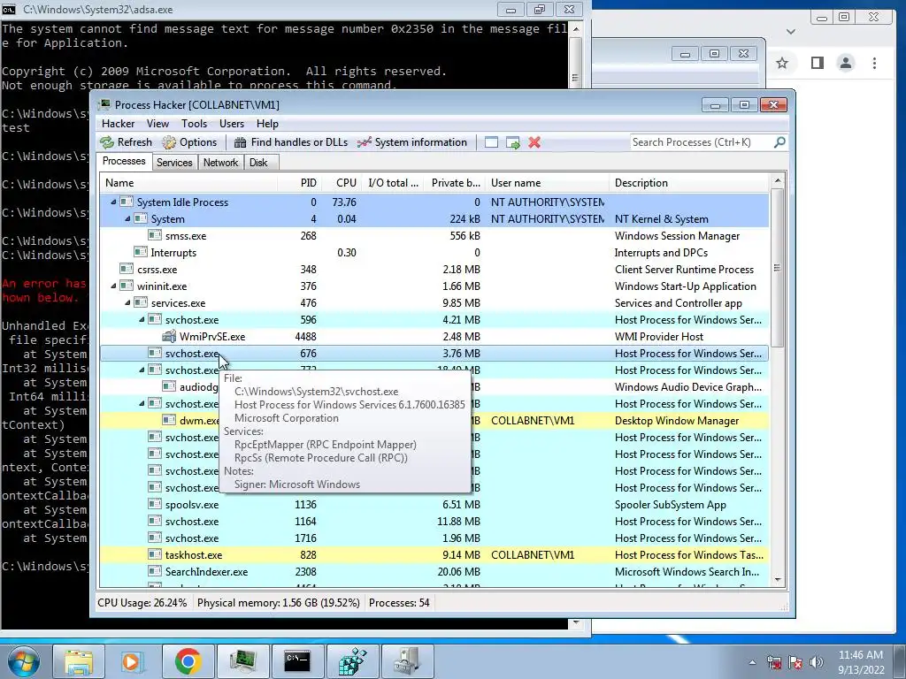Select the SearchIndexer.exe process row
This screenshot has height=679, width=906.
tap(434, 572)
